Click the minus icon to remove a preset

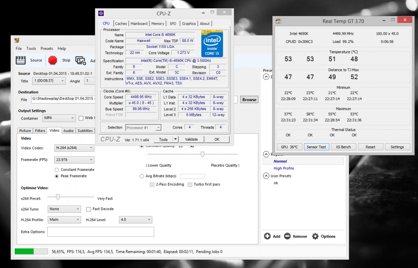pos(287,236)
